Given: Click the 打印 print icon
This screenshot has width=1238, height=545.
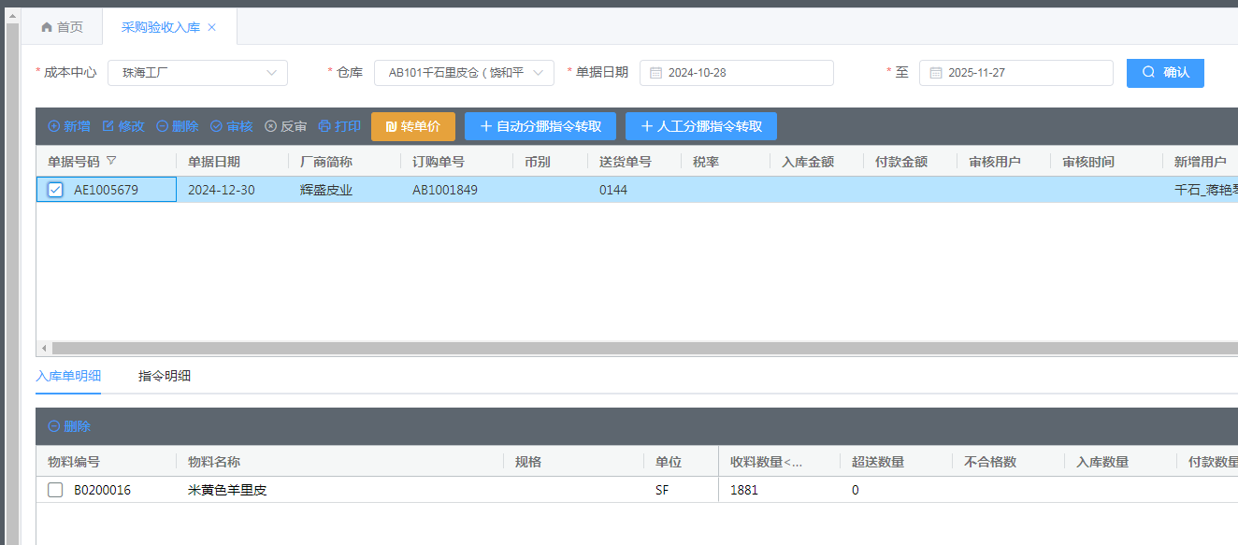Looking at the screenshot, I should 324,126.
